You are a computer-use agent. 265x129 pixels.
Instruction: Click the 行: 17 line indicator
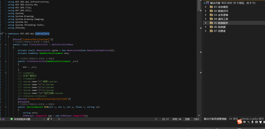click(x=165, y=119)
